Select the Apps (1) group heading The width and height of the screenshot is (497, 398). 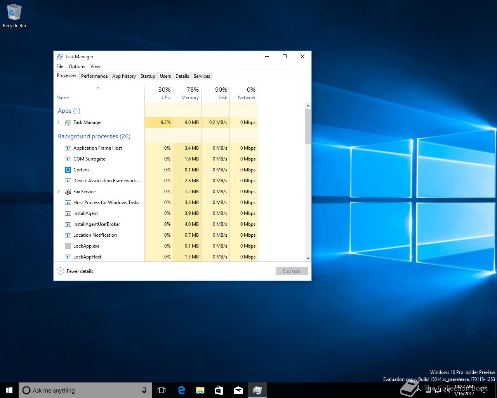point(69,111)
